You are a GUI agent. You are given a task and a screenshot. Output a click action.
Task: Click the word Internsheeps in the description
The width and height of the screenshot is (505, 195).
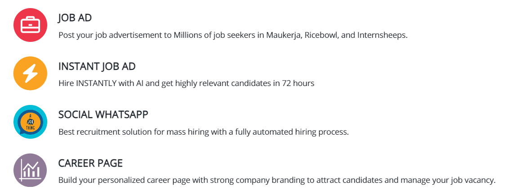(x=382, y=35)
